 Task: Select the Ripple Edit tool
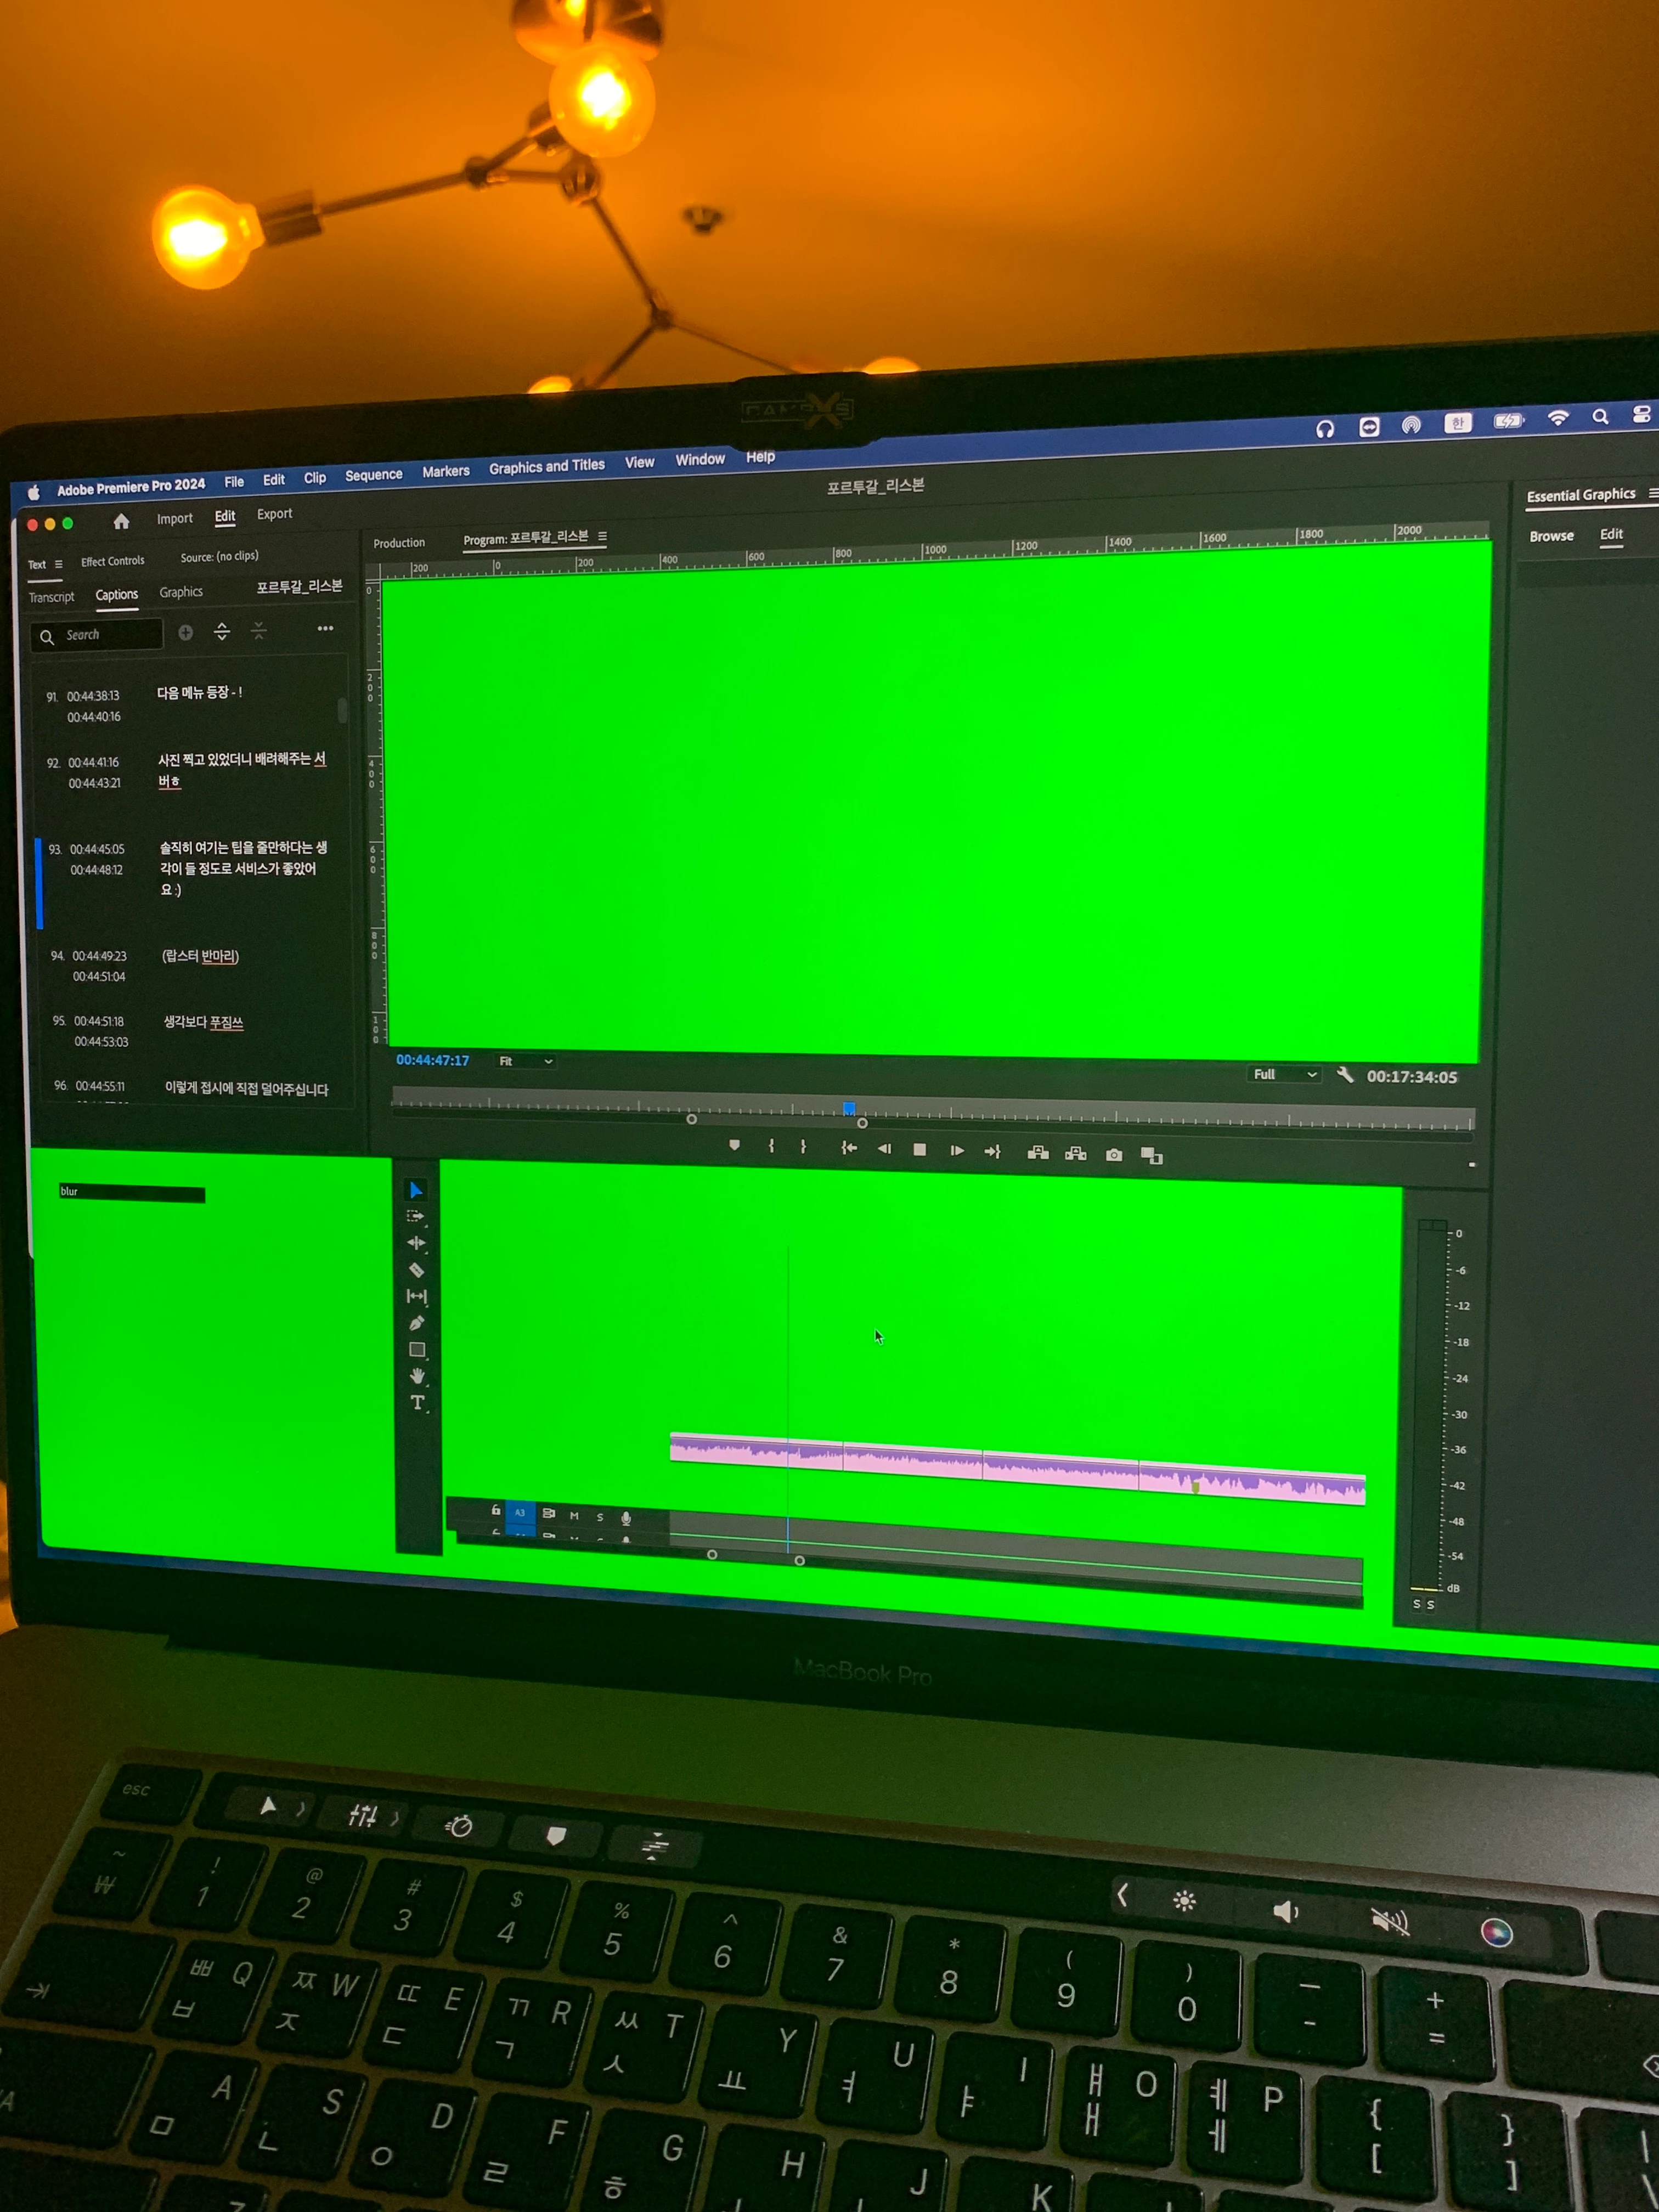pos(416,1243)
